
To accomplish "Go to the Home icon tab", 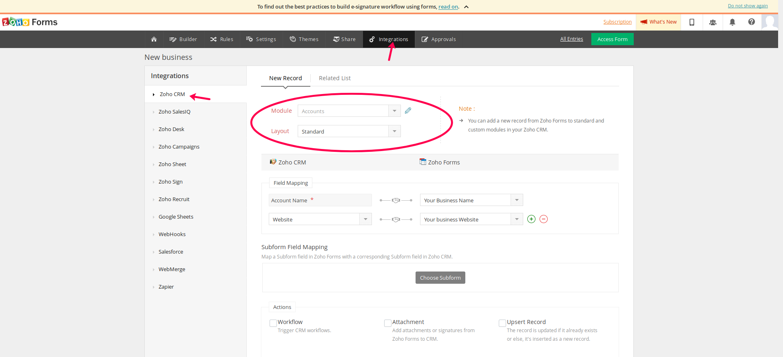I will [x=154, y=39].
